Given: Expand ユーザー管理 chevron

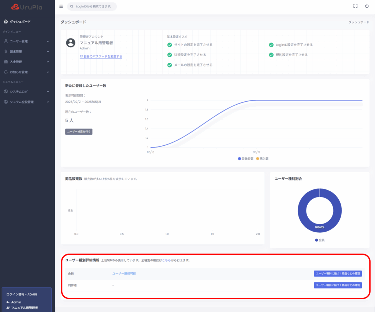Looking at the screenshot, I should click(x=48, y=41).
